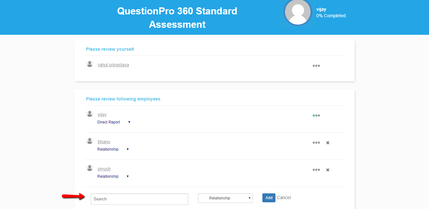
Task: Click bhanu's progress status dots
Action: [316, 143]
